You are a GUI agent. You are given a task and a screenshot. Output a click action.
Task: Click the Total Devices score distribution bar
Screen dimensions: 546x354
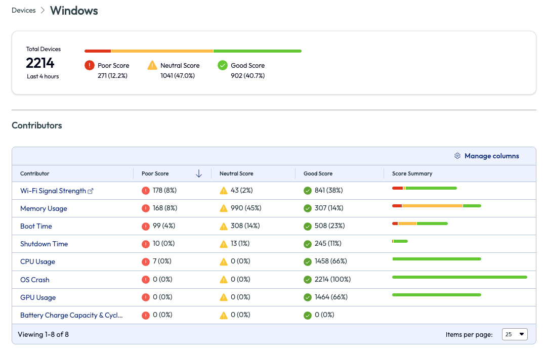tap(193, 51)
